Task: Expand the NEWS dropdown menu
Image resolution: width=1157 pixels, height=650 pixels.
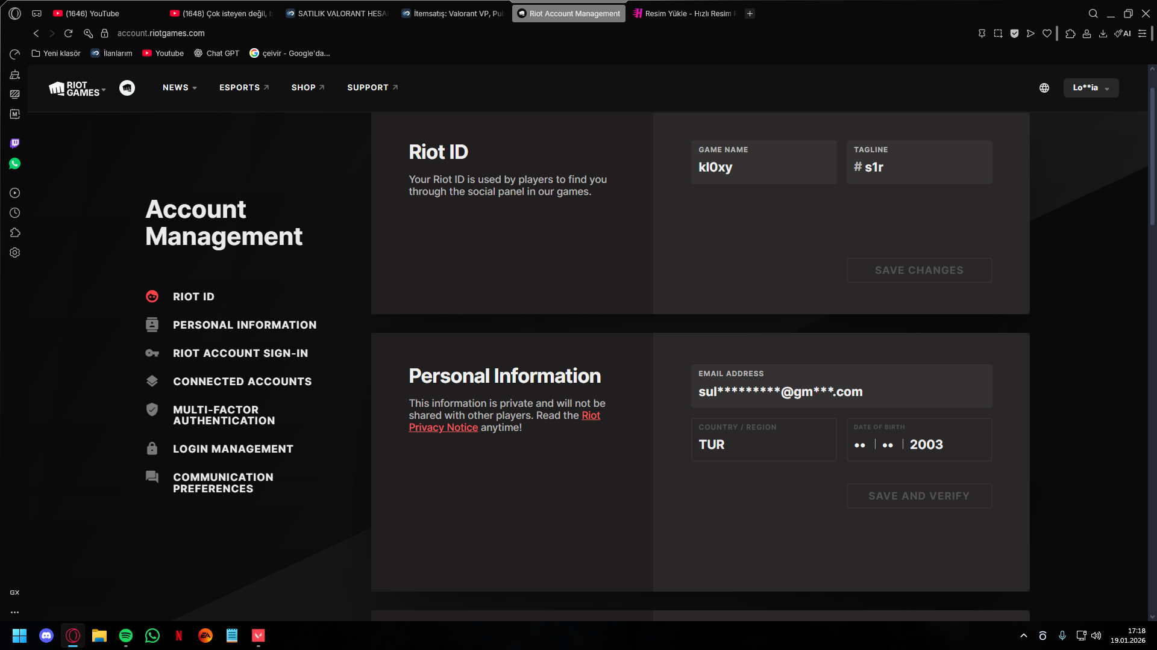Action: coord(180,88)
